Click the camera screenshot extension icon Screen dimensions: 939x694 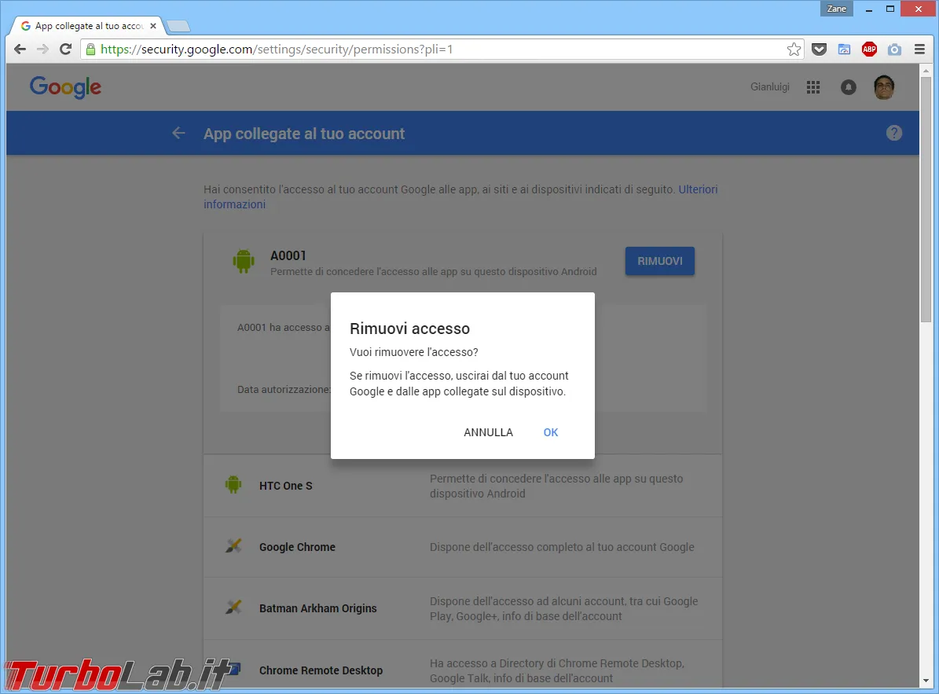894,49
